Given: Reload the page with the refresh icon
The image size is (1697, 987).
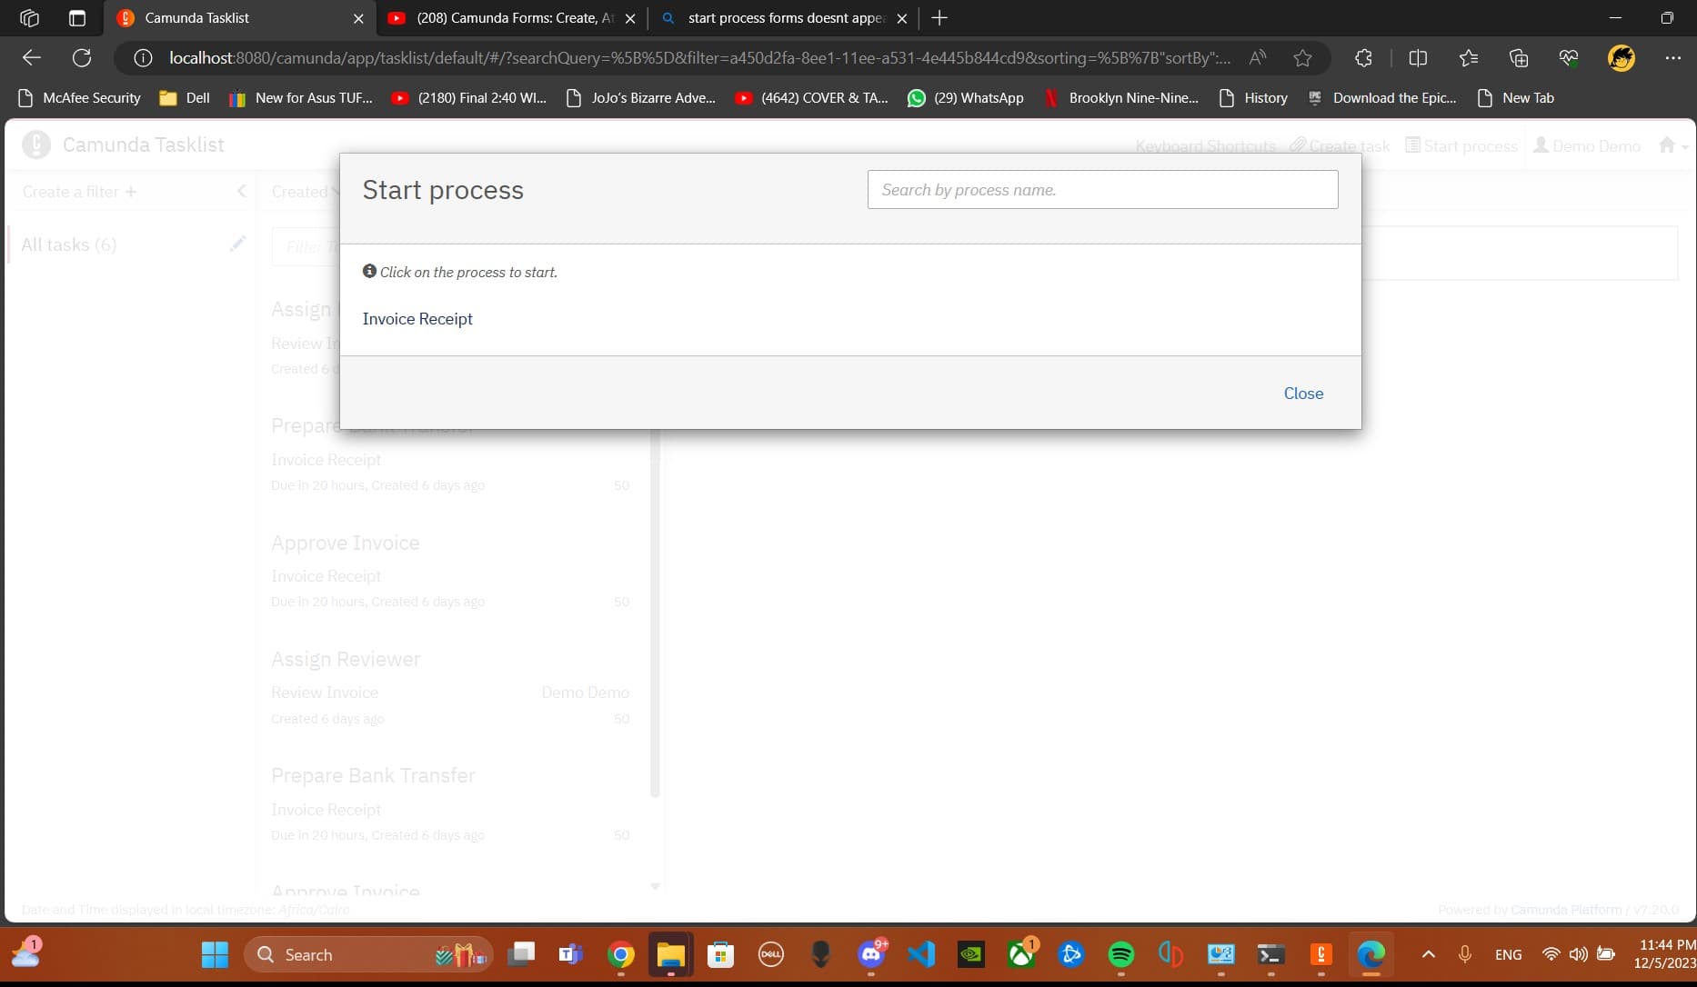Looking at the screenshot, I should pyautogui.click(x=82, y=58).
